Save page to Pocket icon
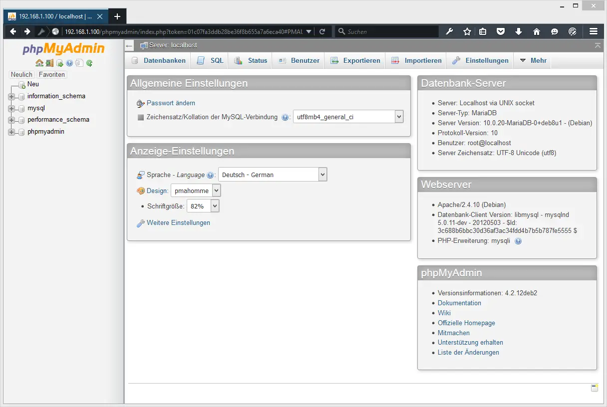Image resolution: width=607 pixels, height=407 pixels. [x=501, y=31]
